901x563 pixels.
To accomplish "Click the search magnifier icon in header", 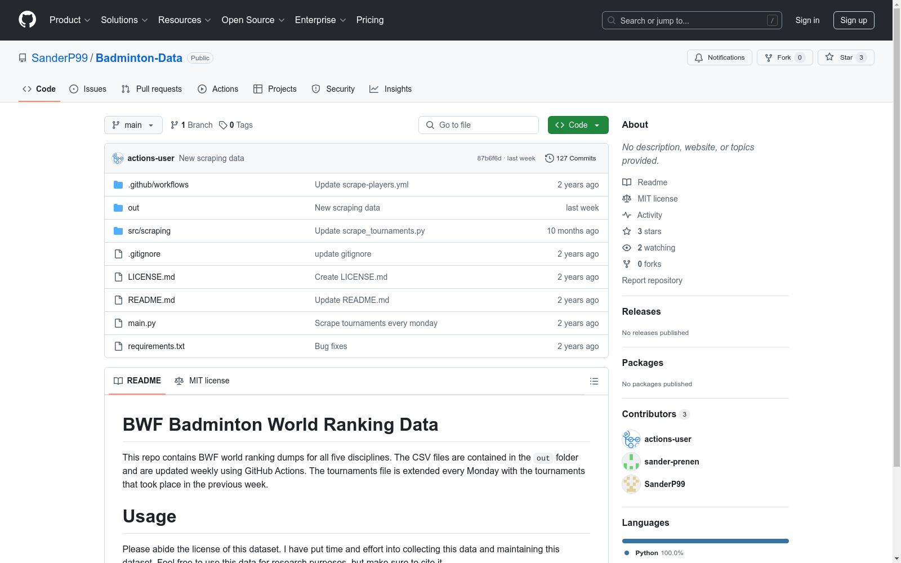I will [612, 20].
